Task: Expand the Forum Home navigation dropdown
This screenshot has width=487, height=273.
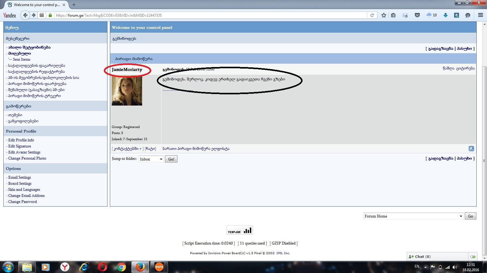Action: [x=413, y=216]
